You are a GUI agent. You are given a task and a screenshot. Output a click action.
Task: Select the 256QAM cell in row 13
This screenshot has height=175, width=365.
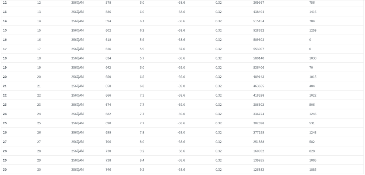pos(77,12)
